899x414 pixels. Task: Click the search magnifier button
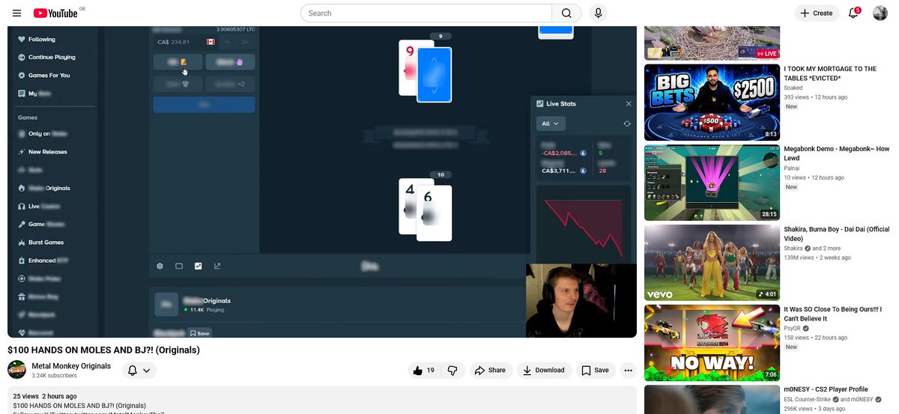(x=566, y=13)
